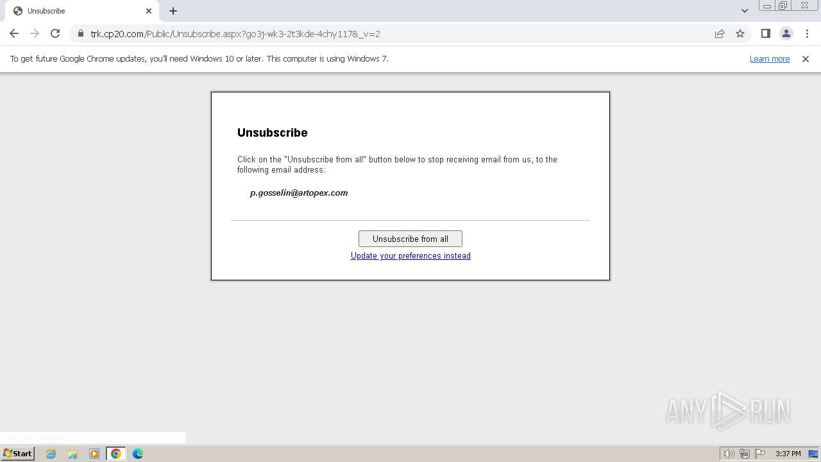Open the volume control in the tray

pyautogui.click(x=729, y=454)
